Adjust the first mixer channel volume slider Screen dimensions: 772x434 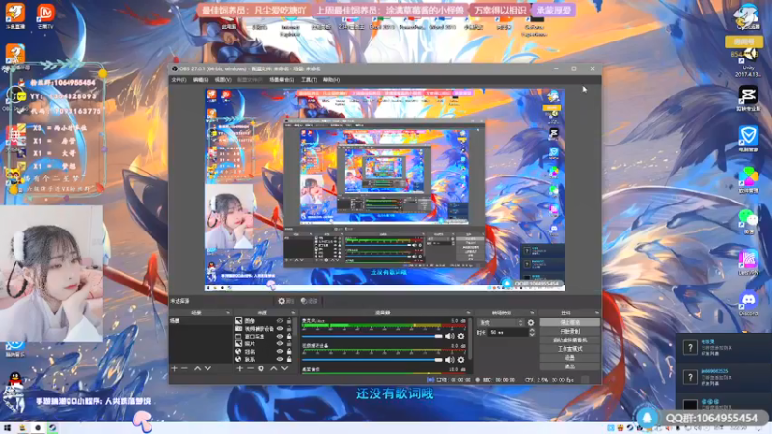click(x=372, y=336)
